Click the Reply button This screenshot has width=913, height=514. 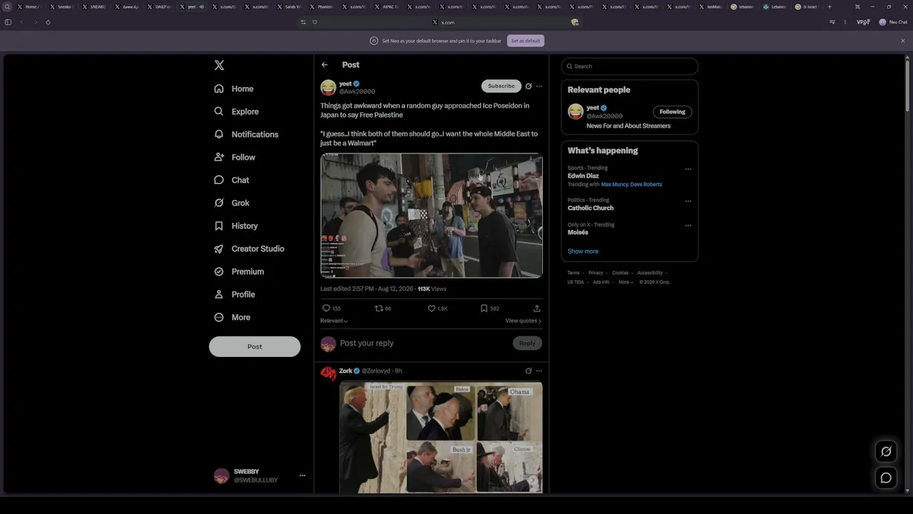pos(527,343)
